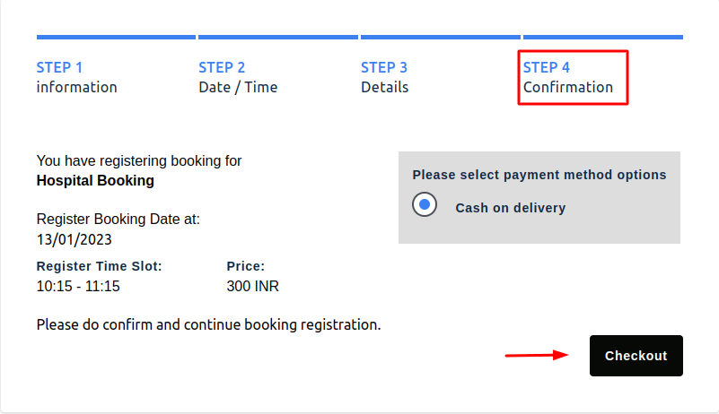This screenshot has width=719, height=414.
Task: Select the Cash on delivery radio button
Action: pyautogui.click(x=425, y=205)
